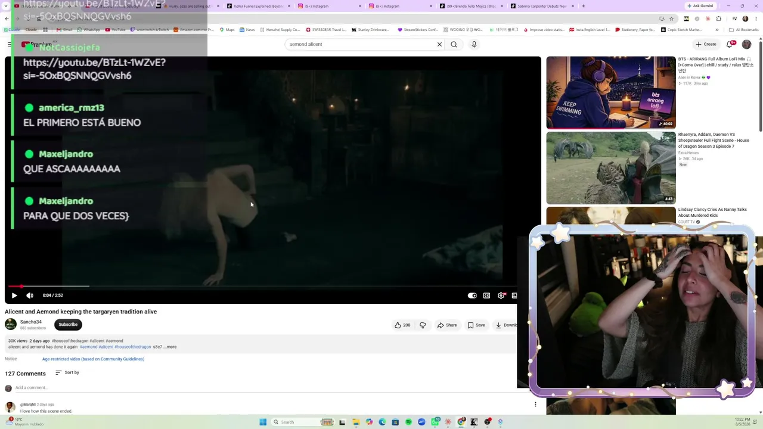Switch to the Keller Funnel Explained tab
763x429 pixels.
coord(258,6)
